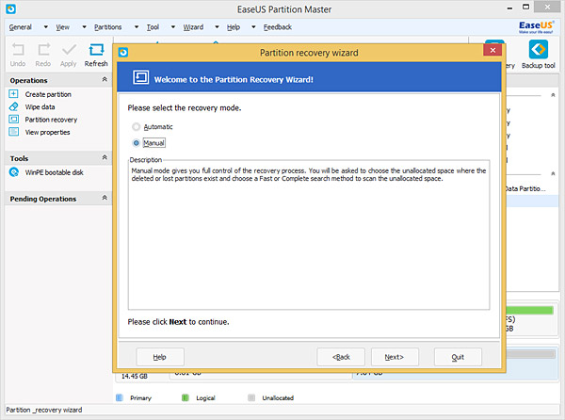Click the WinPE bootable disk icon

pos(14,172)
